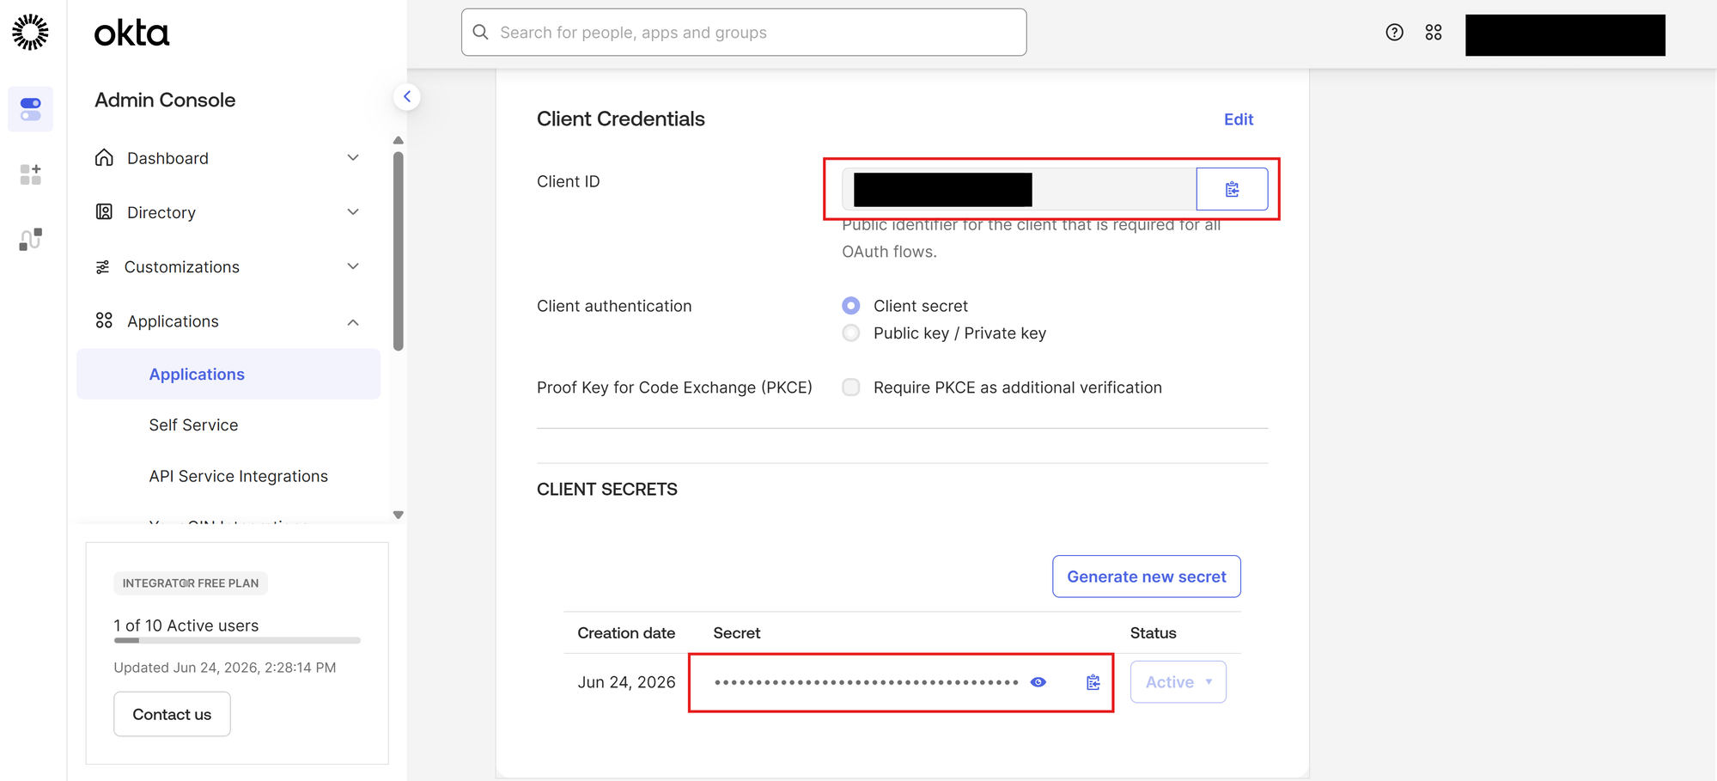Screen dimensions: 1717x781
Task: Click the sidebar scrollbar thumb
Action: tap(399, 252)
